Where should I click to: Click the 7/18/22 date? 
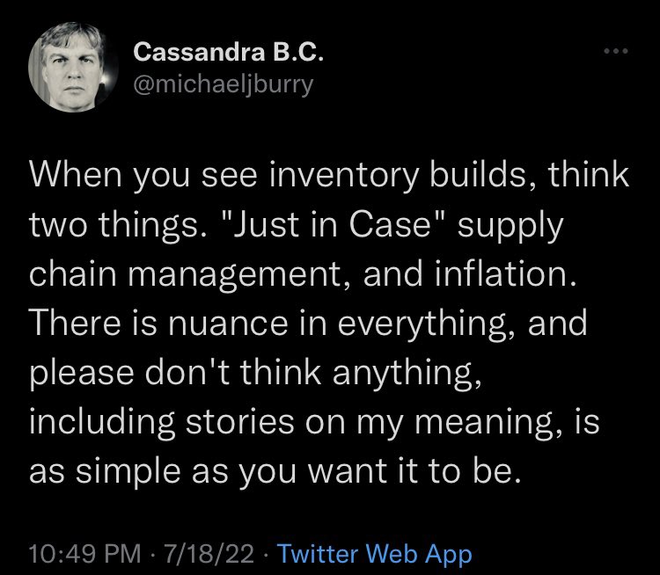tap(216, 554)
